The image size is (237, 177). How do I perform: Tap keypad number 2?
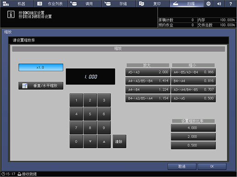coord(90,100)
